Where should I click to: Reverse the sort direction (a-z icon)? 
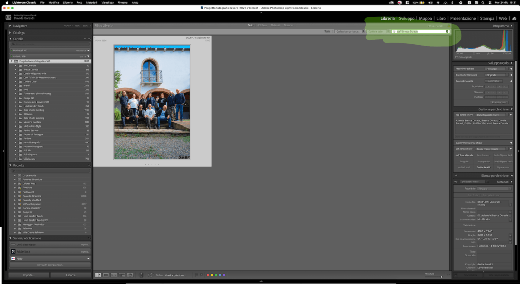pyautogui.click(x=151, y=275)
